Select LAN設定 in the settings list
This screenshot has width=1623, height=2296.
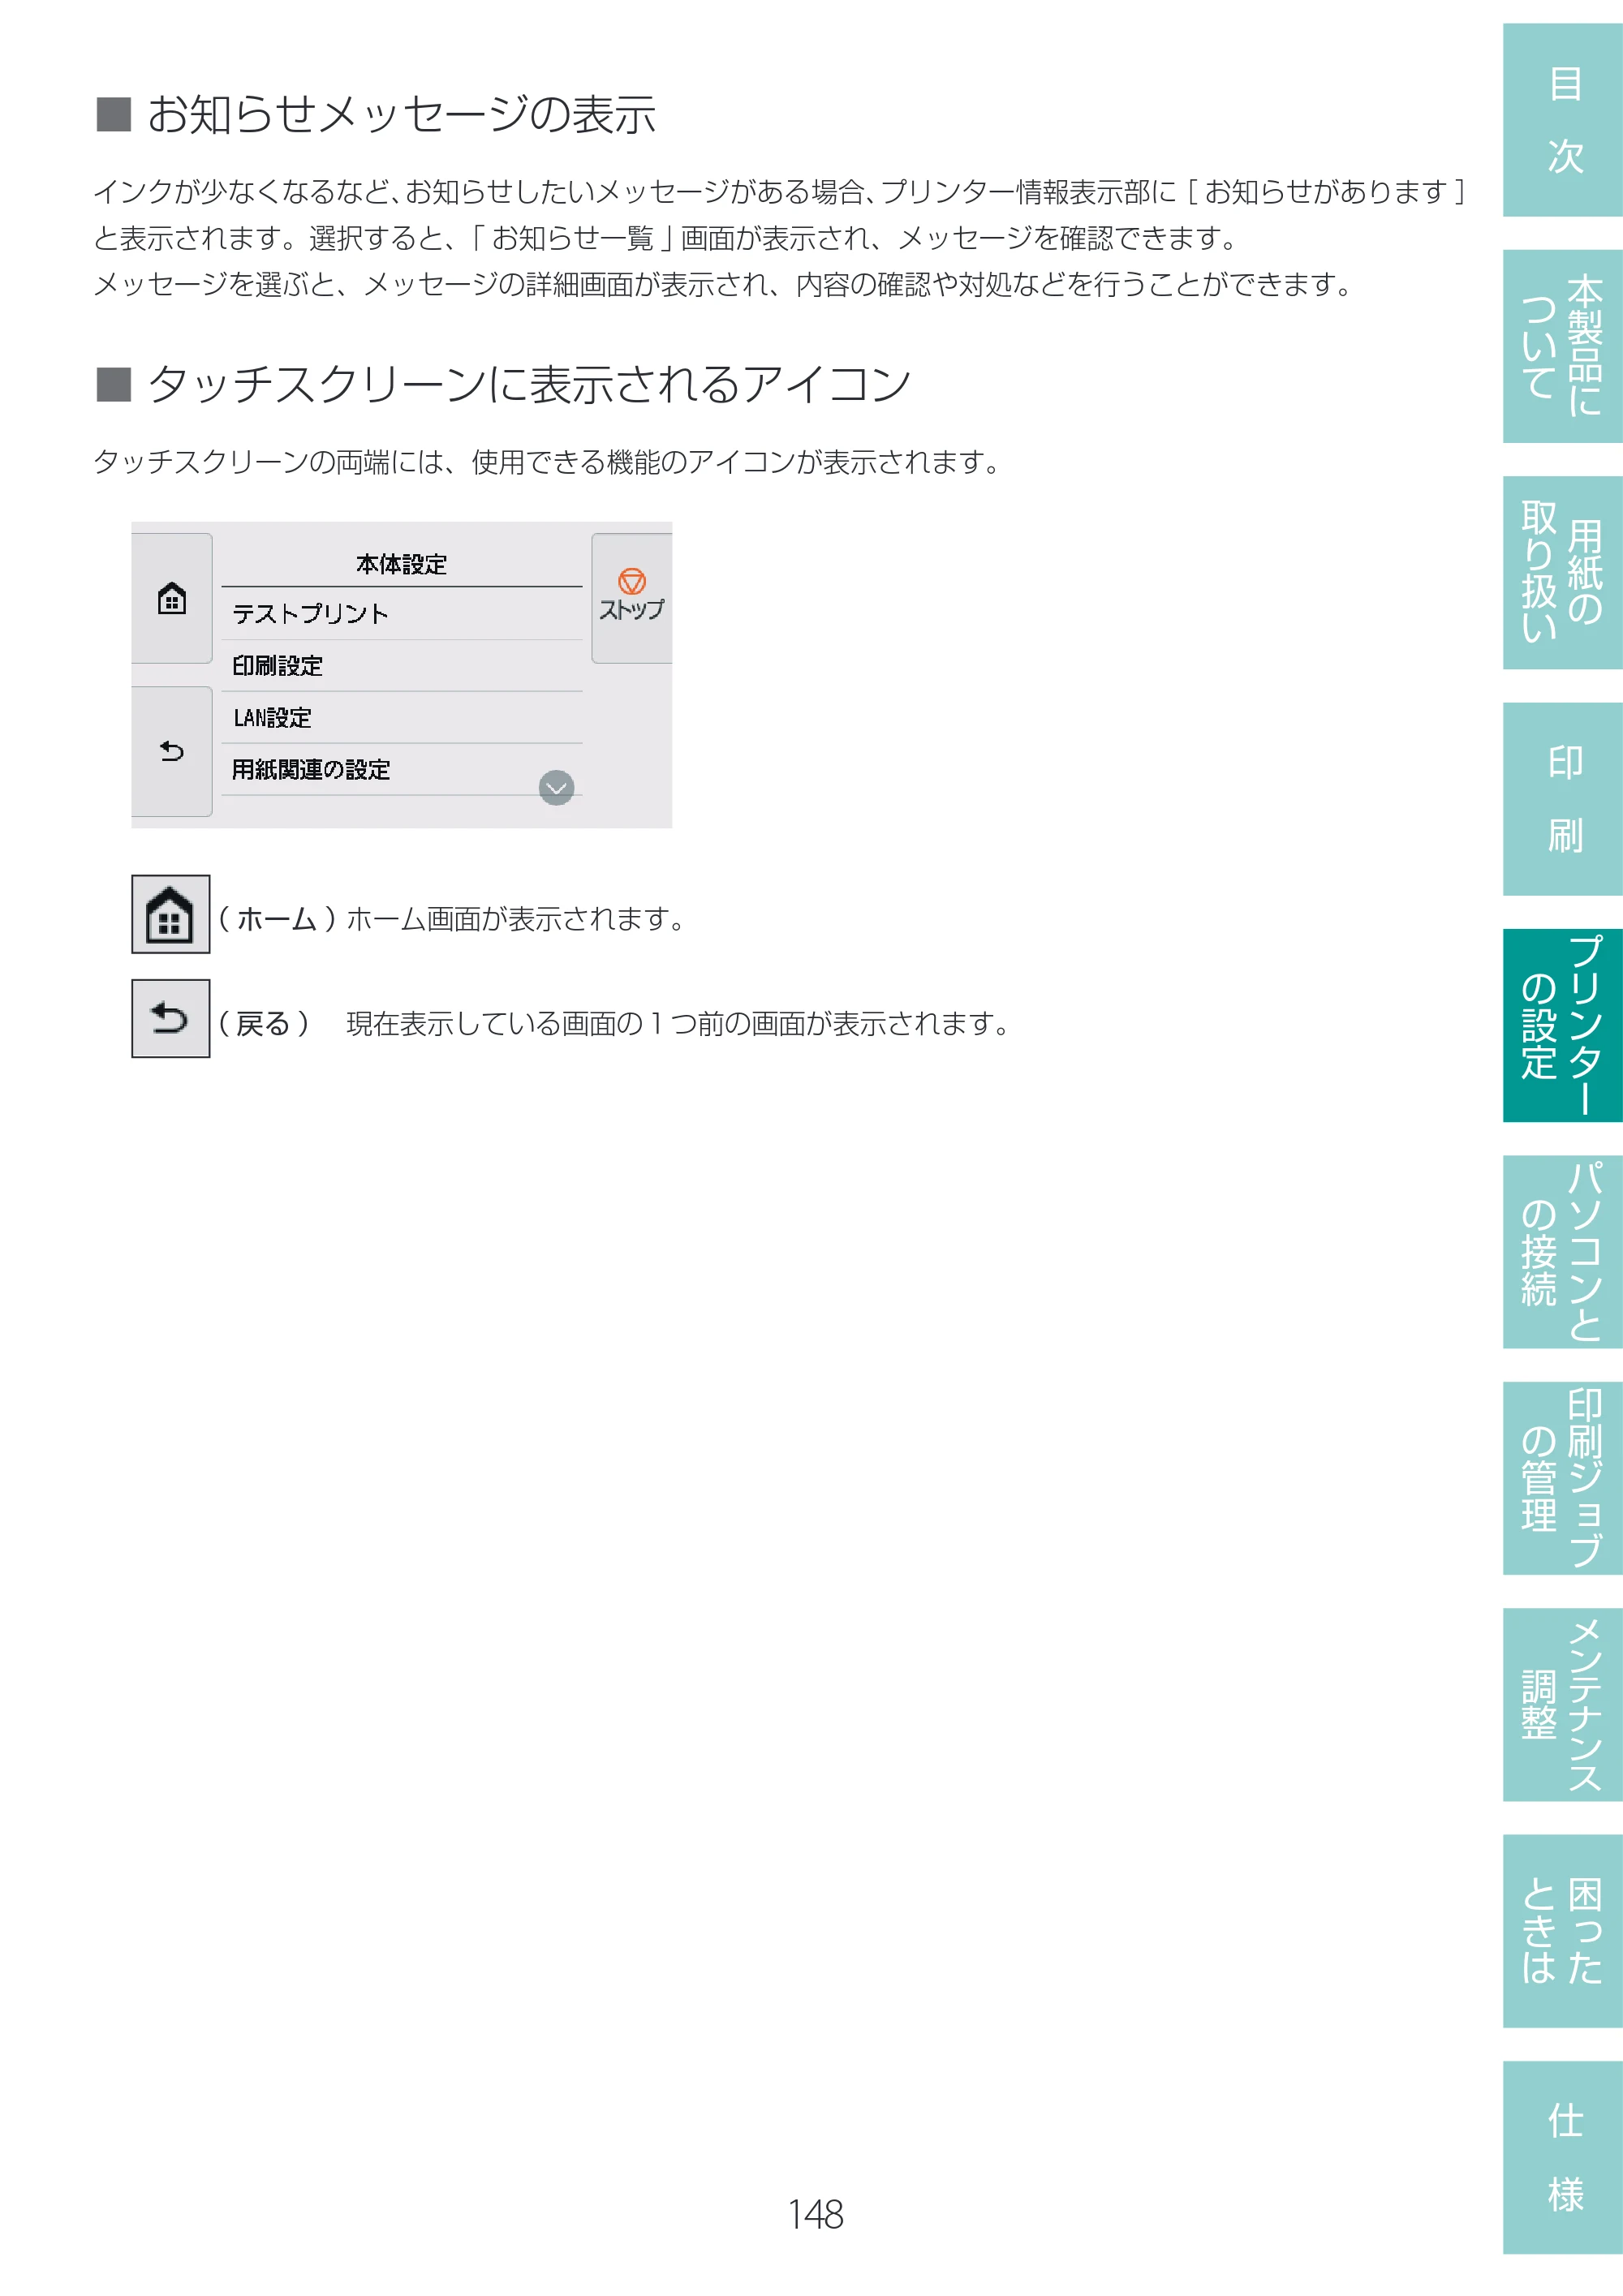click(402, 718)
